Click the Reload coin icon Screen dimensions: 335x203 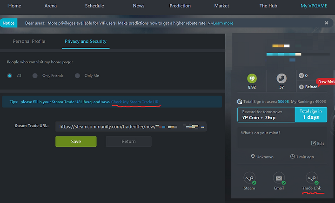coord(301,87)
